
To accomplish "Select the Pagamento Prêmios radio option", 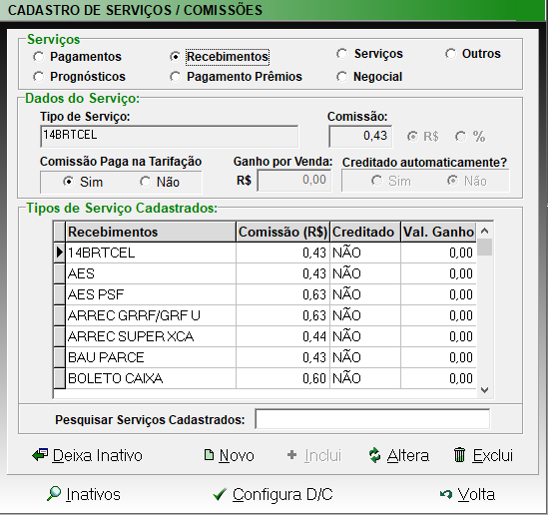I will tap(175, 77).
